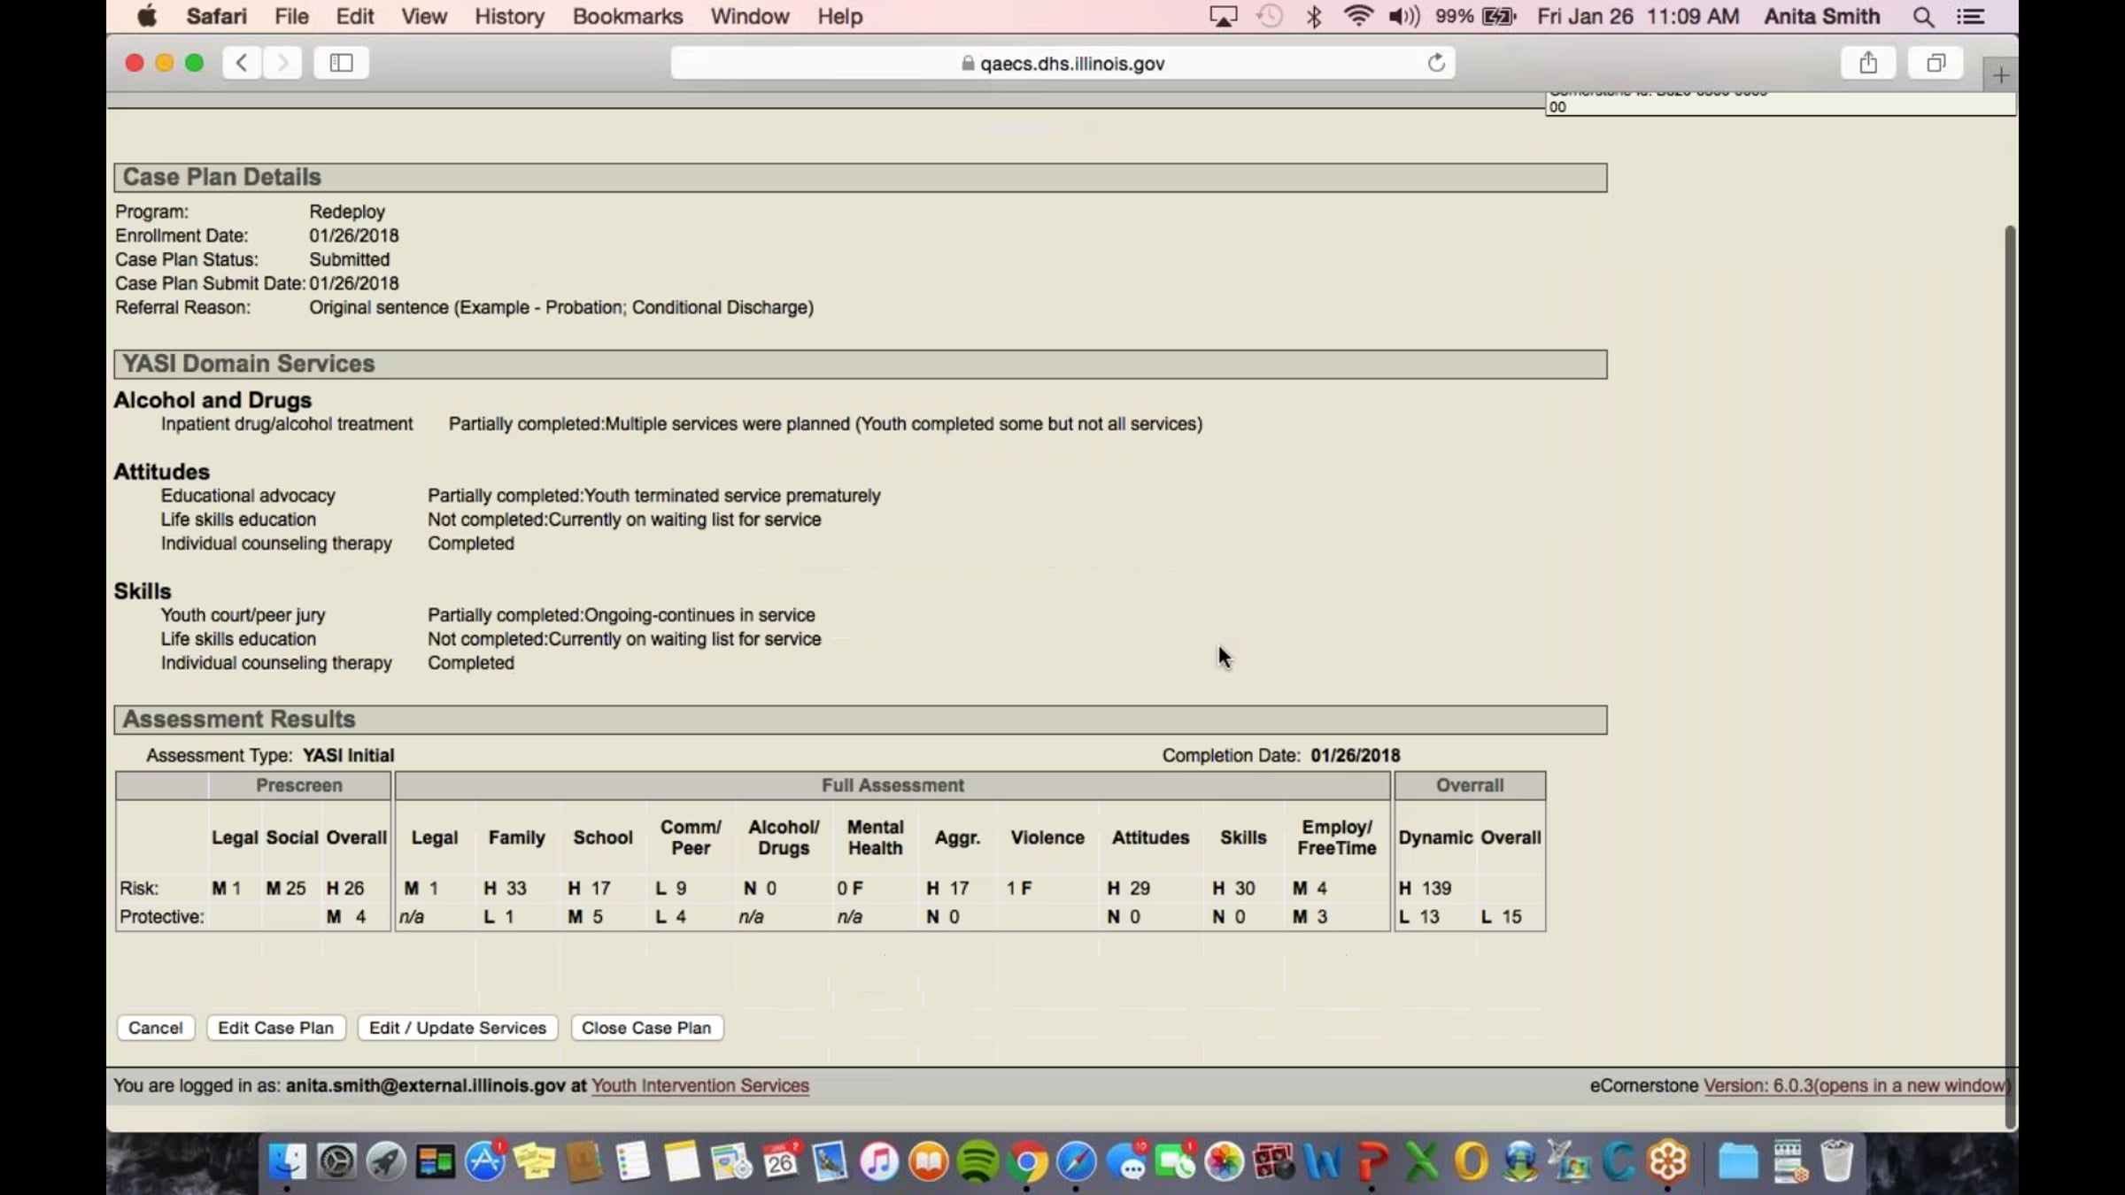Open Stickies from the Dock
The image size is (2125, 1195).
[x=535, y=1161]
